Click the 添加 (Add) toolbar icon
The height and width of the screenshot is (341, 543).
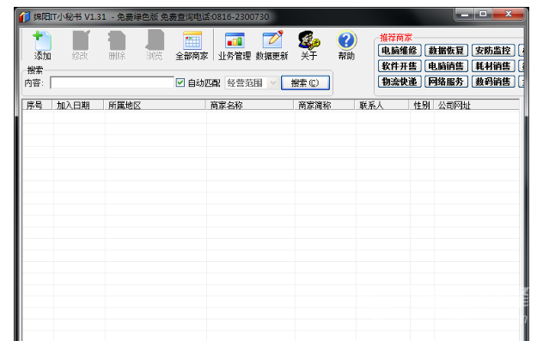[42, 46]
